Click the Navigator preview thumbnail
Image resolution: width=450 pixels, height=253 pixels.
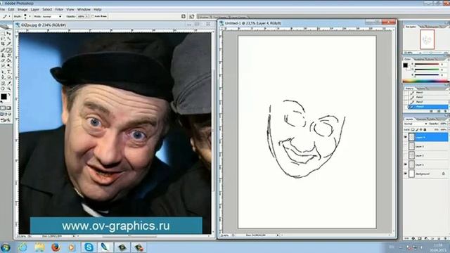coord(427,39)
